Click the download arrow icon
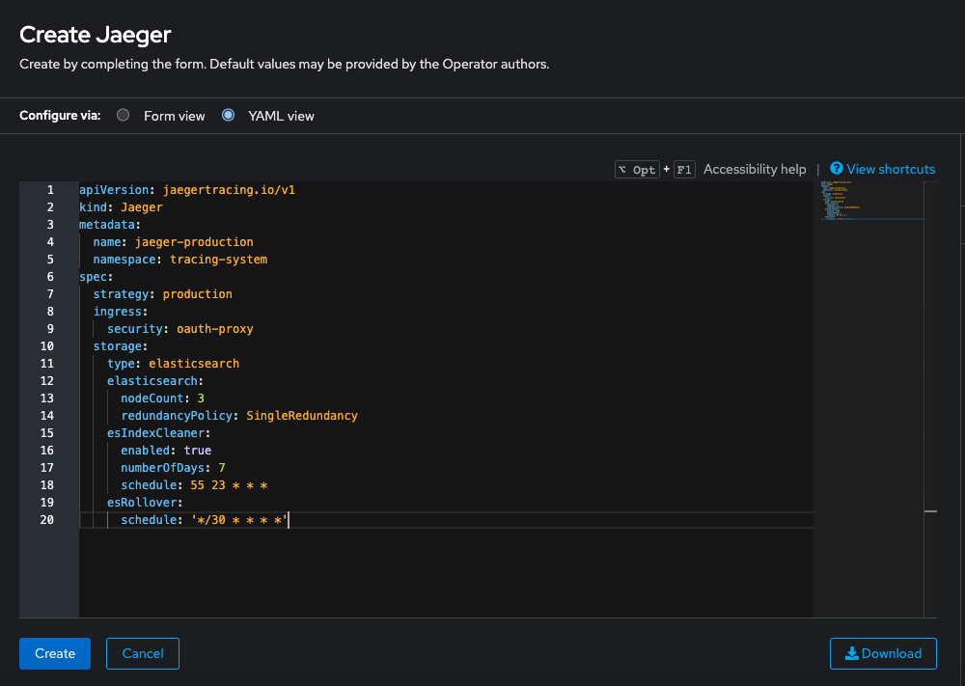The width and height of the screenshot is (965, 686). [x=852, y=653]
